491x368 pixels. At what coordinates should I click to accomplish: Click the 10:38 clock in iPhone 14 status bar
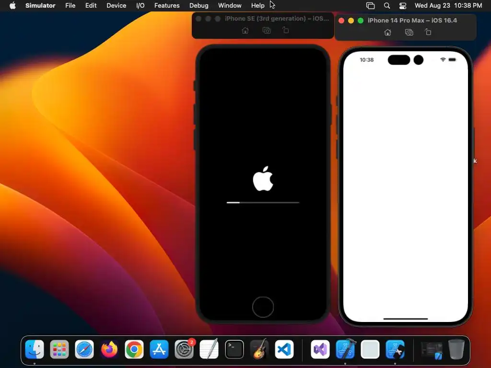pyautogui.click(x=366, y=60)
